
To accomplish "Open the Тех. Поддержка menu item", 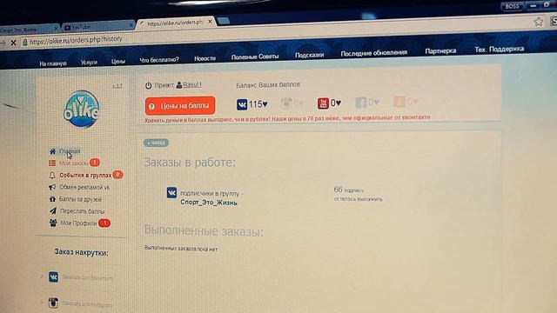I will 500,49.
